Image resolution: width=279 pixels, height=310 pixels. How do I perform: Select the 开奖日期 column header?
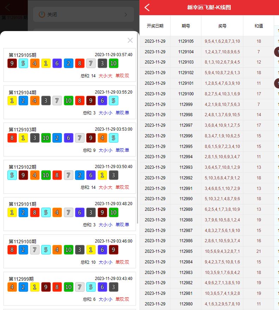pyautogui.click(x=155, y=26)
